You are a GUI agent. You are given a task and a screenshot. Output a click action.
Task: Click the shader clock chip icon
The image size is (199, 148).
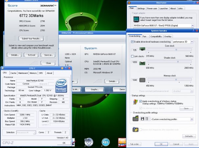pyautogui.click(x=142, y=63)
